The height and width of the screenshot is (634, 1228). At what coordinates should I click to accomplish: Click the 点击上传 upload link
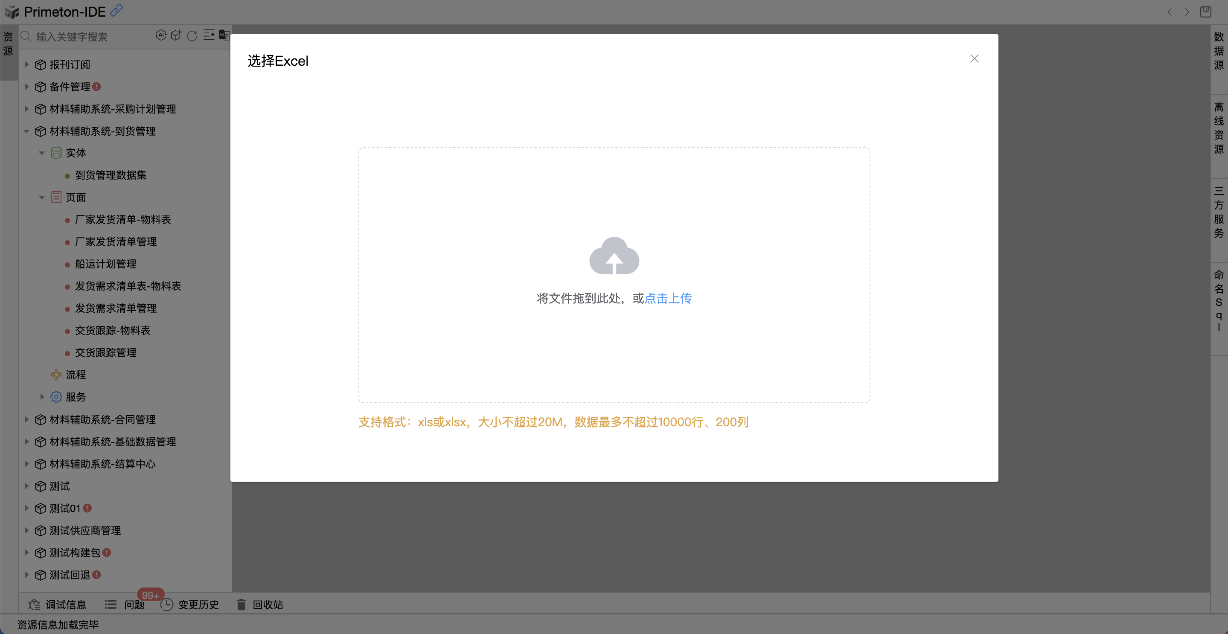click(x=667, y=298)
